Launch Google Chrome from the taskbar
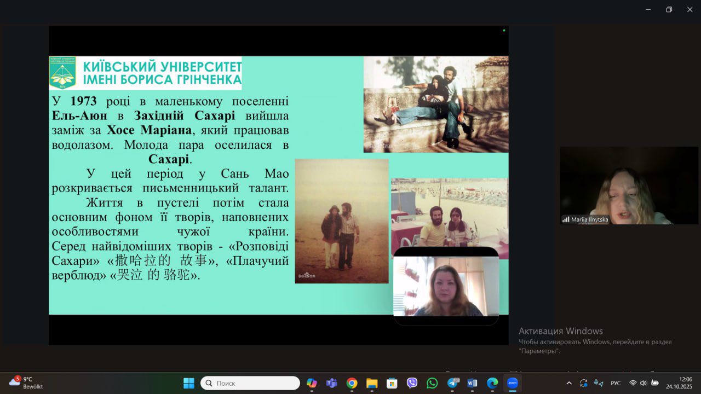 (352, 383)
